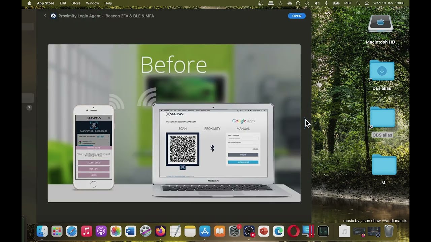Screen dimensions: 431x242
Task: Open TextEdit from the Dock
Action: point(175,231)
